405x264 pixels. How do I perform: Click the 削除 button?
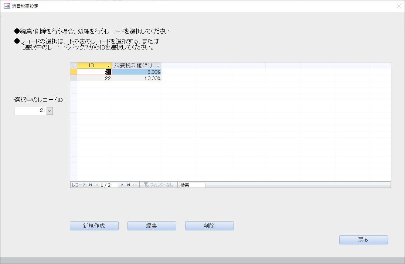point(209,226)
